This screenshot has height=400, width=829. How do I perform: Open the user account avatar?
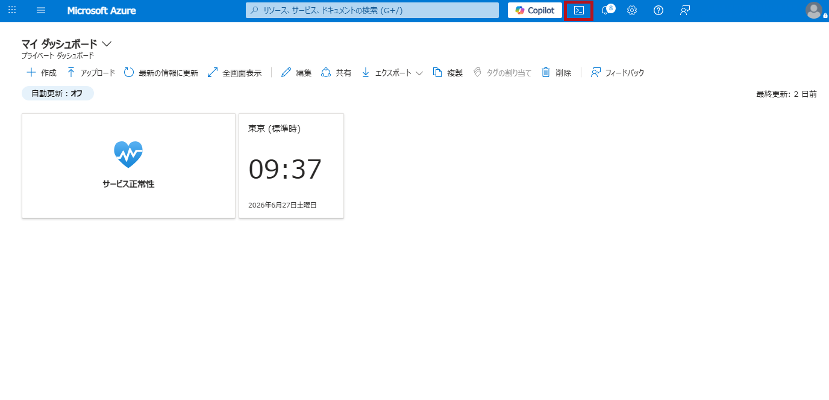point(814,10)
